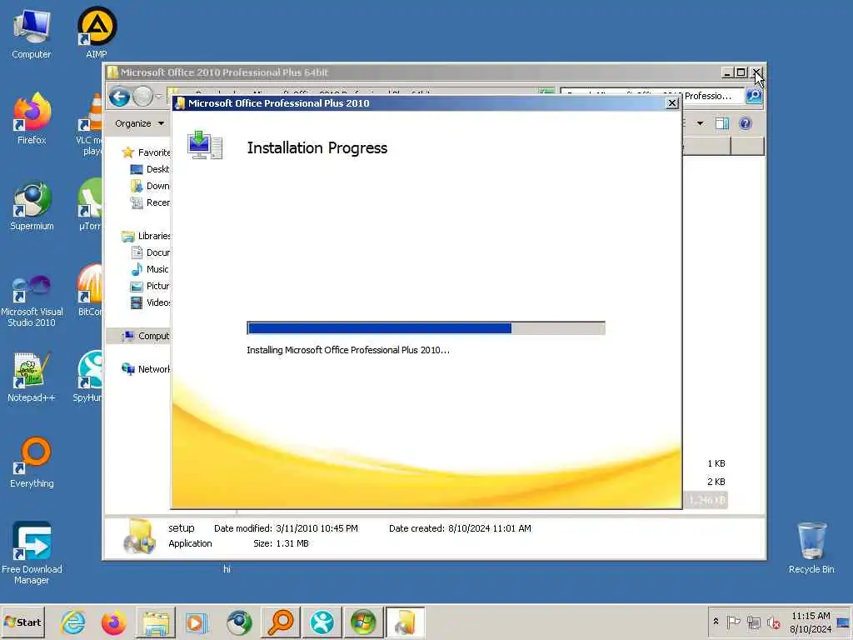
Task: Open Explorer help question mark icon
Action: click(x=746, y=123)
